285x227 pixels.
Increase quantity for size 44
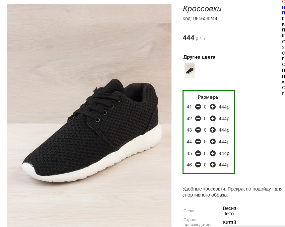(213, 142)
